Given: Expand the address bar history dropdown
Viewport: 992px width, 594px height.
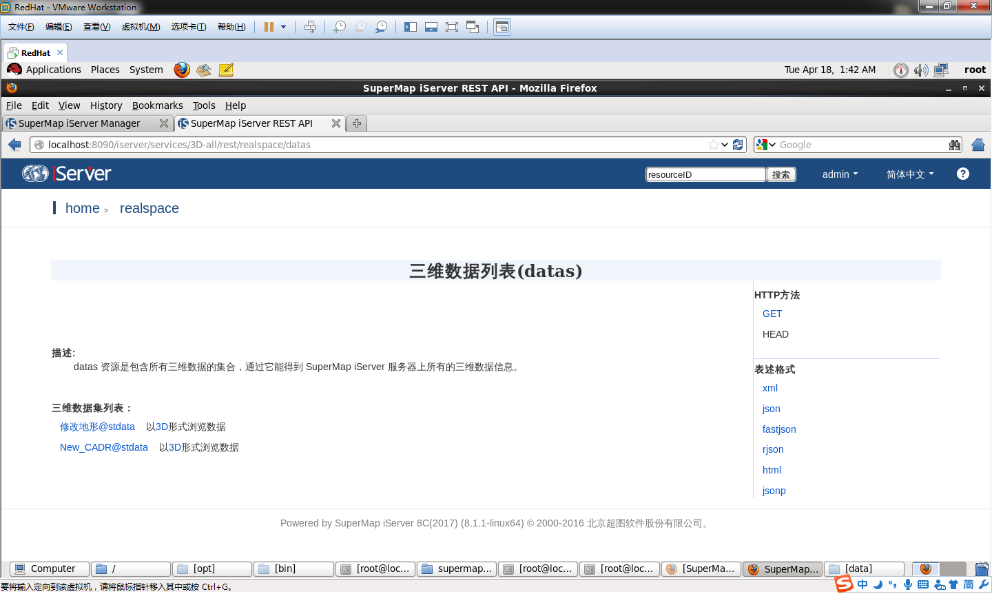Looking at the screenshot, I should coord(725,145).
